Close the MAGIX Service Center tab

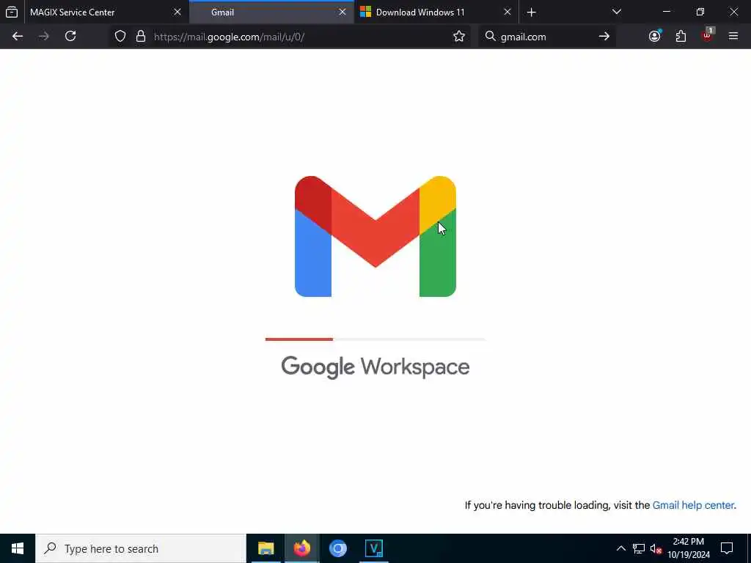click(177, 12)
